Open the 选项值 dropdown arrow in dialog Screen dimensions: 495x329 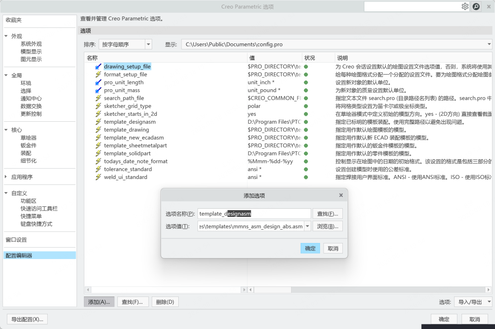tap(308, 226)
